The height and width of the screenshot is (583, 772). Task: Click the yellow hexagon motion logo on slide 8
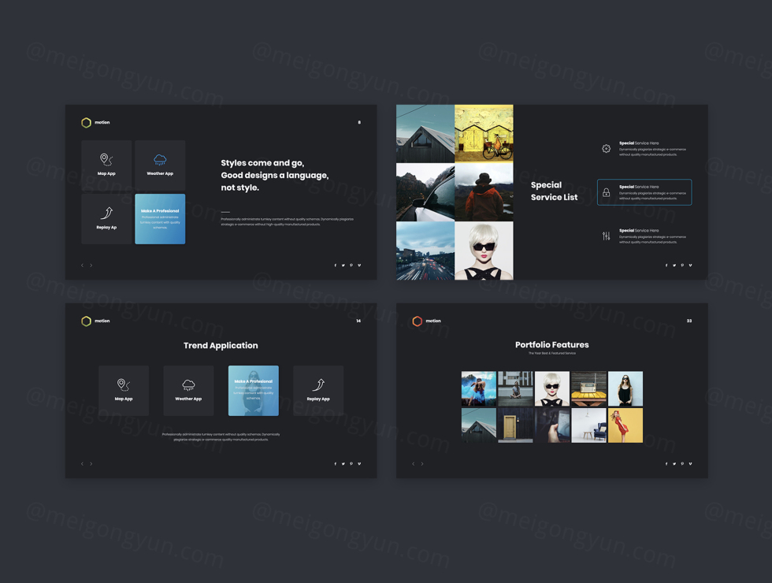[86, 123]
